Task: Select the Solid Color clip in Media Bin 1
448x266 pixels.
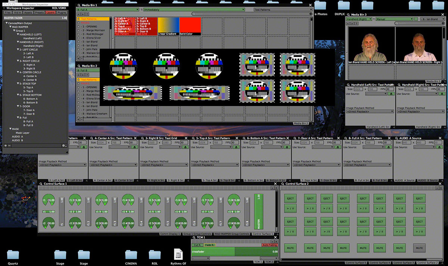Action: coord(190,26)
